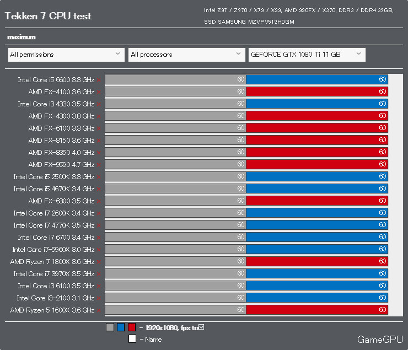Remove Intel Core i5 6600 row via red X

[99, 80]
